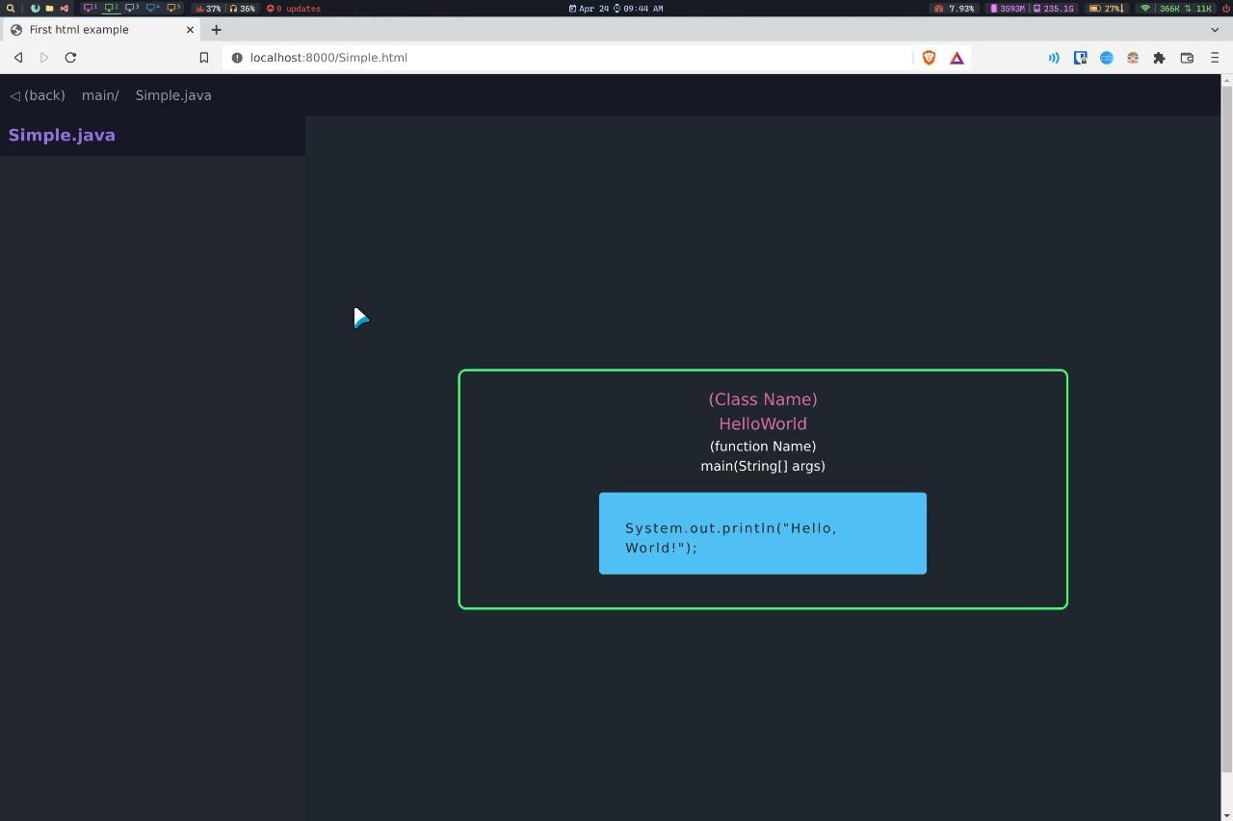
Task: Click the blue sound-waves extension icon
Action: 1054,58
